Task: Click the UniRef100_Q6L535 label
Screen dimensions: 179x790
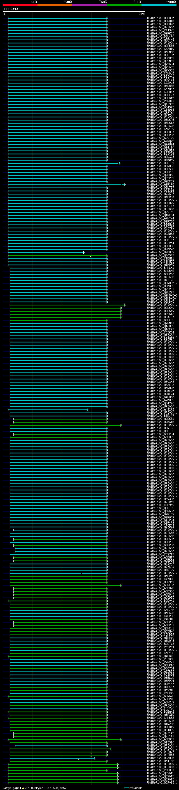Action: coord(161,86)
